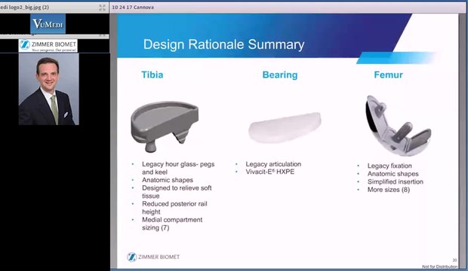Click Zimmer Biomet logo at slide bottom
This screenshot has width=468, height=271.
153,257
